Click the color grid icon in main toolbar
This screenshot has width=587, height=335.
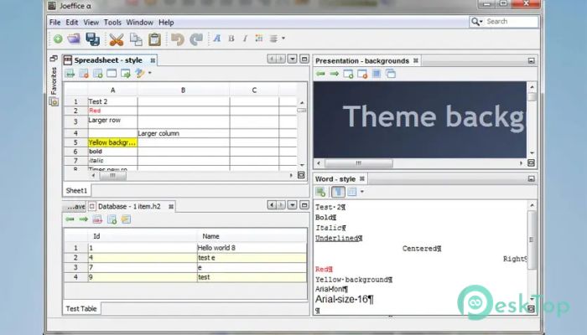tap(258, 39)
